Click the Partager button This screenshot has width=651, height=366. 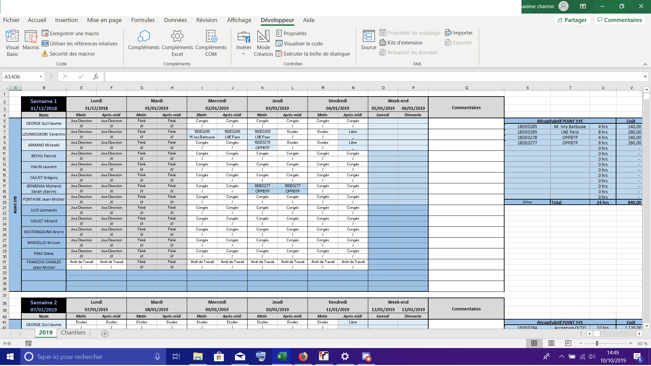pos(572,20)
